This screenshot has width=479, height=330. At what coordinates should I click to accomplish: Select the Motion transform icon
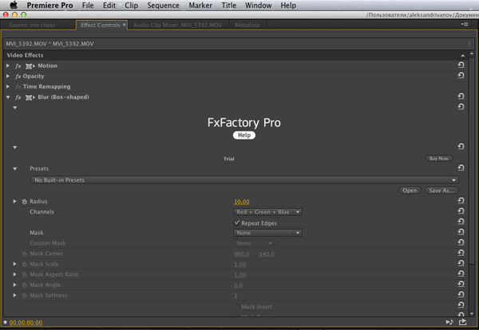pyautogui.click(x=30, y=66)
